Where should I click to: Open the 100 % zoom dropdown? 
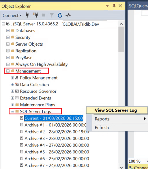click(x=147, y=161)
